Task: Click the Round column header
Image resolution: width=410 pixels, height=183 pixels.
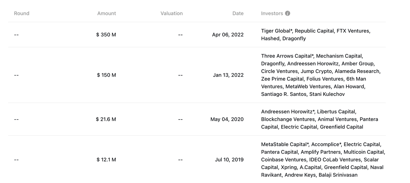Action: coord(21,13)
